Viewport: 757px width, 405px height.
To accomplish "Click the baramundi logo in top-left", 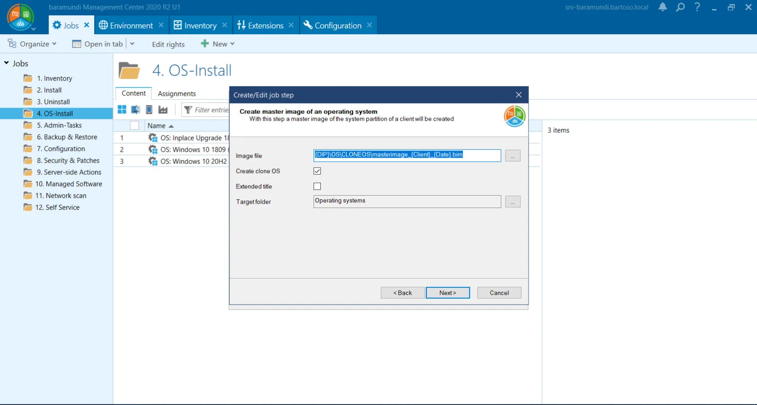I will pyautogui.click(x=20, y=17).
